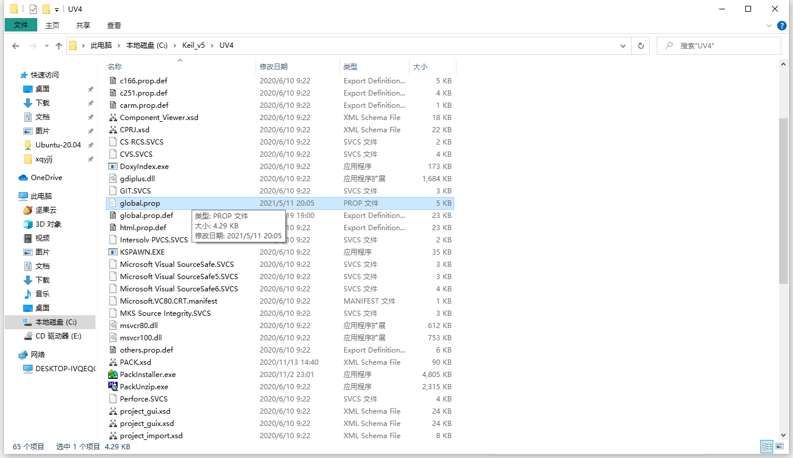Click the back navigation arrow

coord(16,45)
